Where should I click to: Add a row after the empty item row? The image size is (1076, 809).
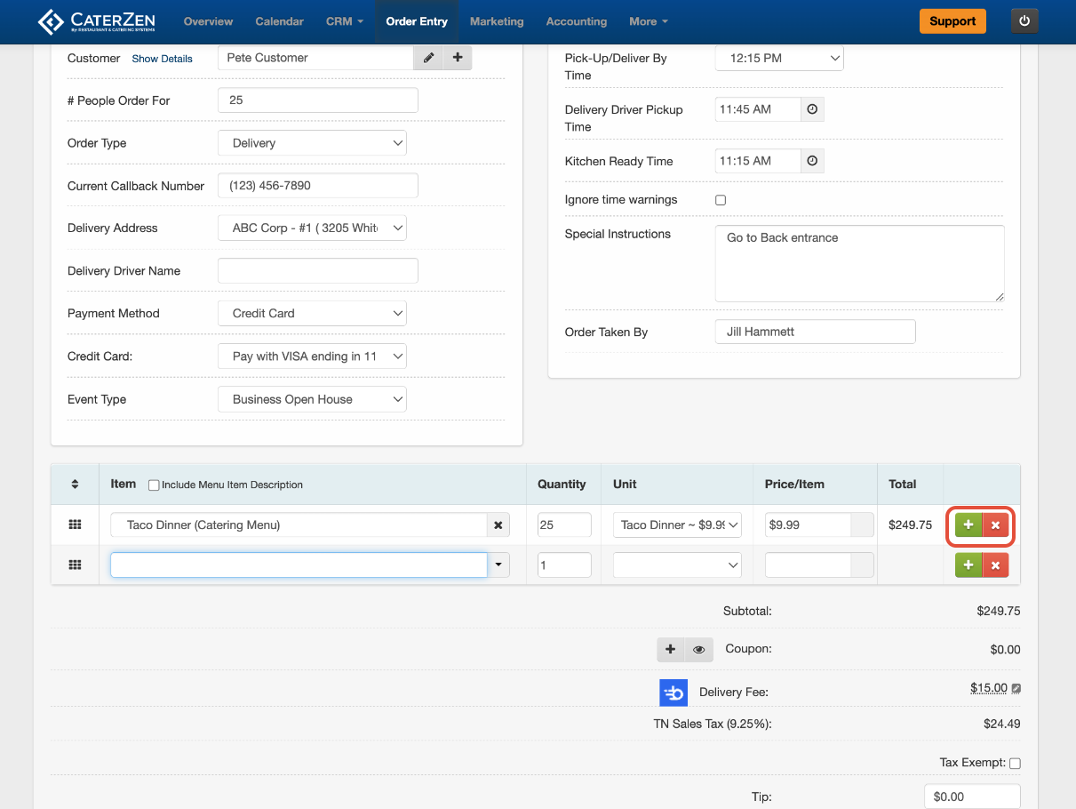pos(968,565)
